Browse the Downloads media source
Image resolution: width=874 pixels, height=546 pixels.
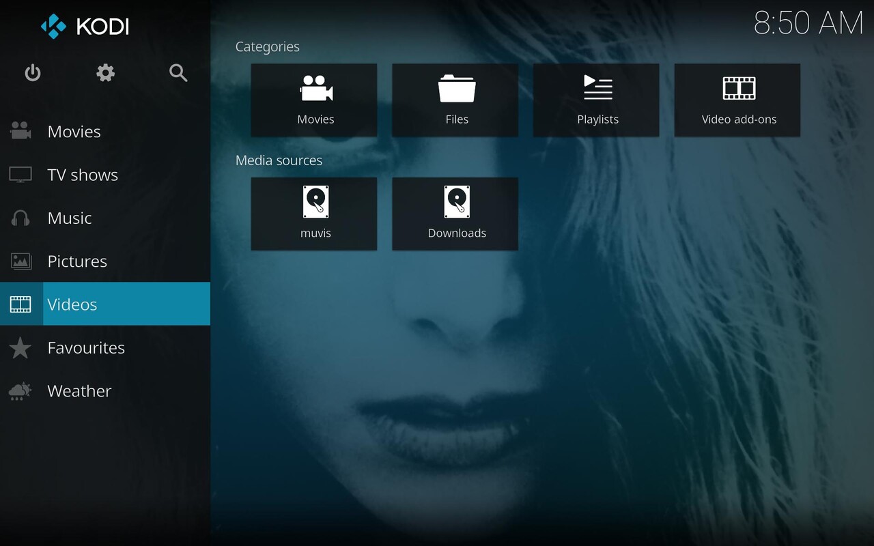click(455, 214)
